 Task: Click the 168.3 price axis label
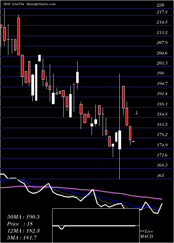(x=162, y=165)
